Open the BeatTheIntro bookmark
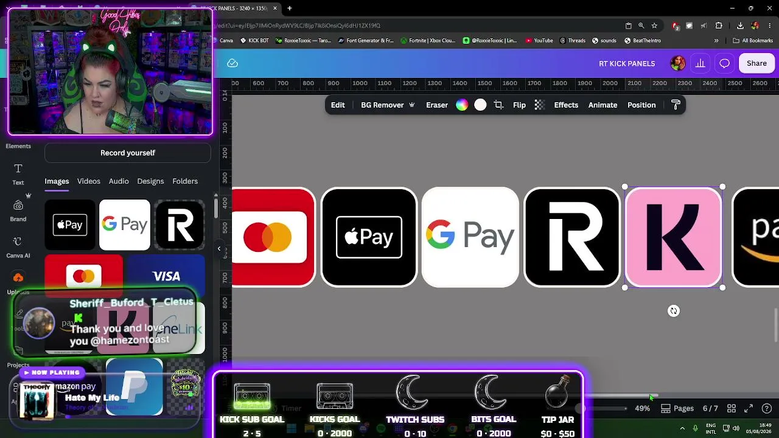Viewport: 779px width, 438px height. pyautogui.click(x=642, y=41)
